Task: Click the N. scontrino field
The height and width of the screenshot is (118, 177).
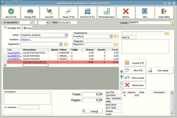Action: 29,107
